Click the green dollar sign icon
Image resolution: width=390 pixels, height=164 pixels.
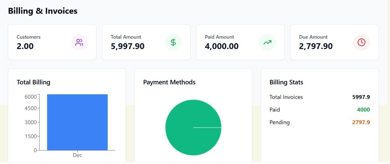click(x=173, y=42)
